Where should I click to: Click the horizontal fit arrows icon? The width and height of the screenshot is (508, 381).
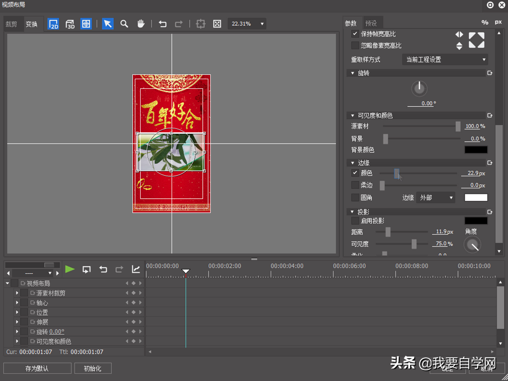click(459, 34)
